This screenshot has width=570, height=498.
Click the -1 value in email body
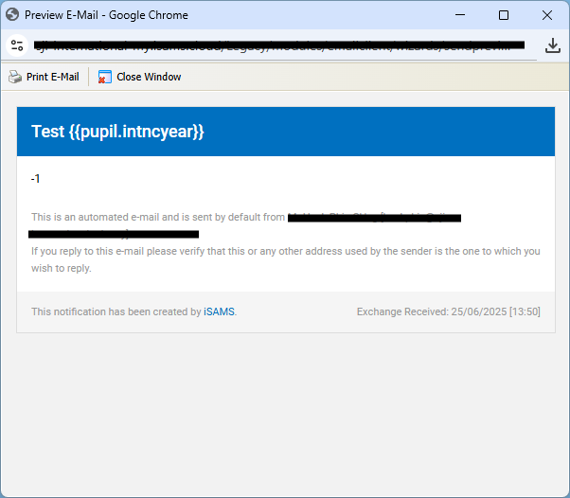(x=36, y=179)
